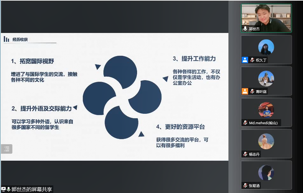Click paragraph starting 各种各样的工作
This screenshot has width=303, height=193.
tap(196, 77)
